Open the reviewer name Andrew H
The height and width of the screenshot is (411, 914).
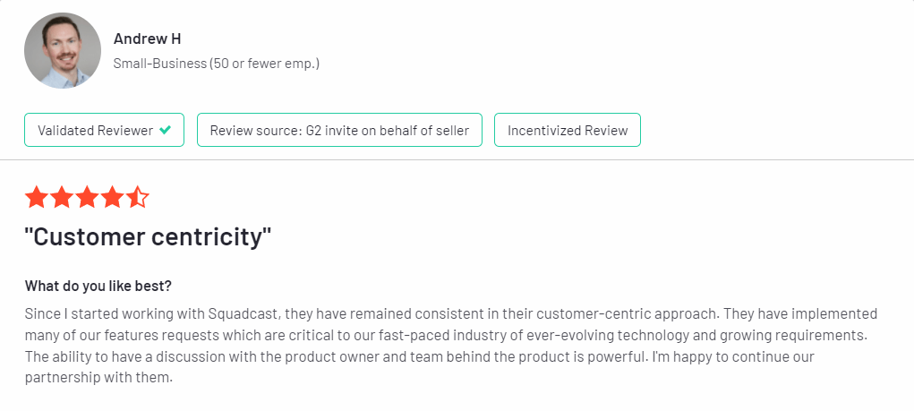tap(148, 39)
